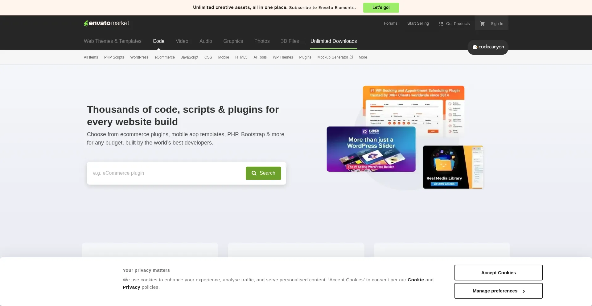Open Manage preferences
The image size is (592, 306).
[x=499, y=291]
